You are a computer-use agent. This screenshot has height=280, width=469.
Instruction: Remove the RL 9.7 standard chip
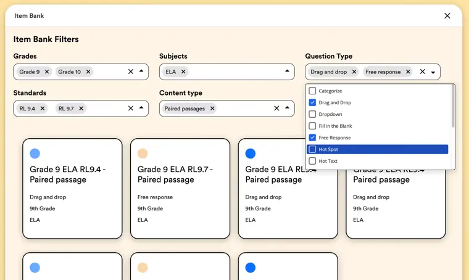pos(81,109)
